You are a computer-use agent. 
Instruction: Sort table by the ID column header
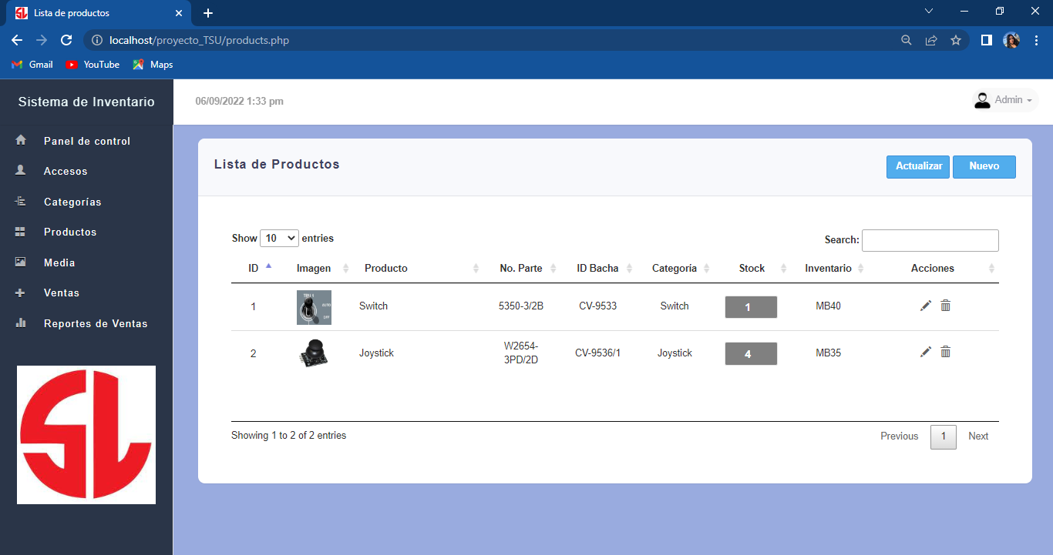(254, 268)
